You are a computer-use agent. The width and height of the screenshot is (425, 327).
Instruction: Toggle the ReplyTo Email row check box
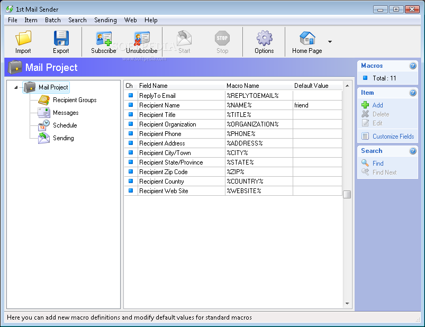tap(131, 95)
